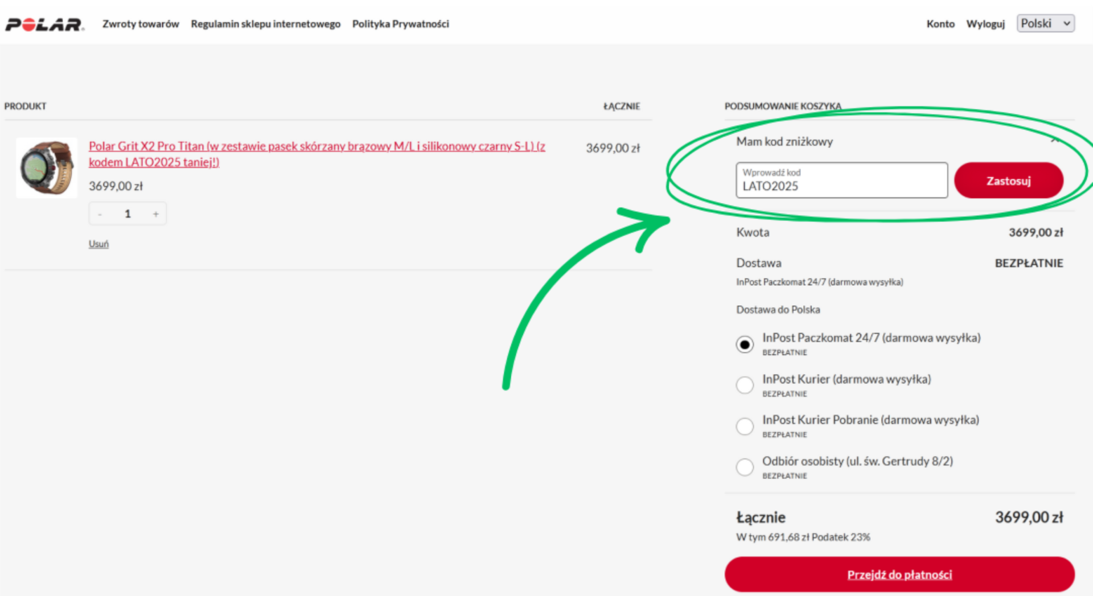Click the Dostawa do Polska text
Screen dimensions: 1093x596
tap(778, 310)
